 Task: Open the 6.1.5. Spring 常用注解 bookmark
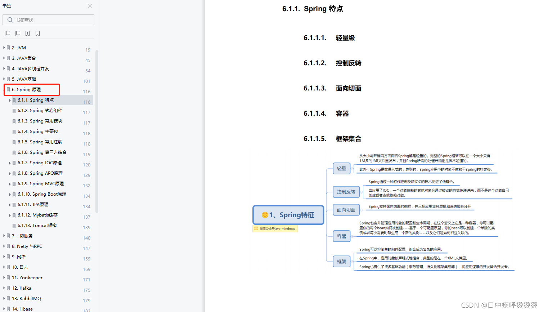[x=40, y=142]
